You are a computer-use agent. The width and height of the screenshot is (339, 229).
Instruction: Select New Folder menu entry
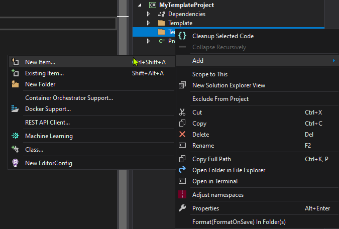pyautogui.click(x=91, y=84)
